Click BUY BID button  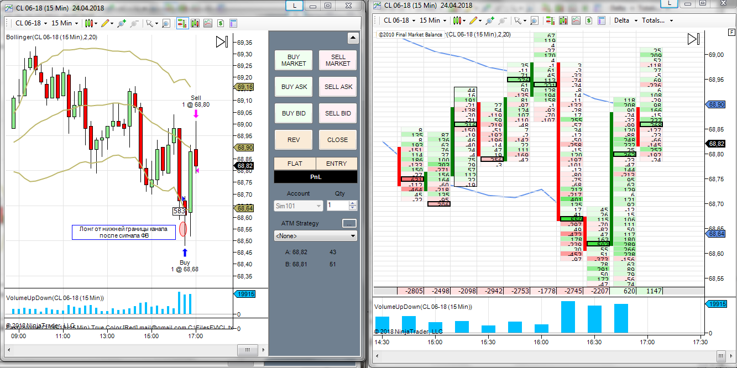tap(294, 113)
